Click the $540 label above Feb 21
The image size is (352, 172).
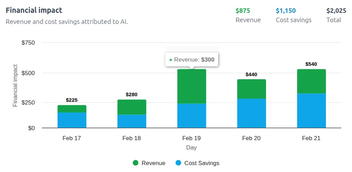pos(311,64)
